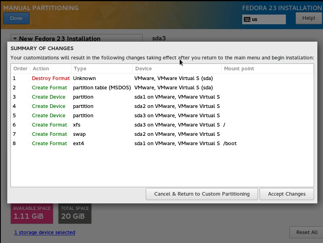Click the sda3 heading behind the dialog
323x243 pixels.
click(x=159, y=38)
